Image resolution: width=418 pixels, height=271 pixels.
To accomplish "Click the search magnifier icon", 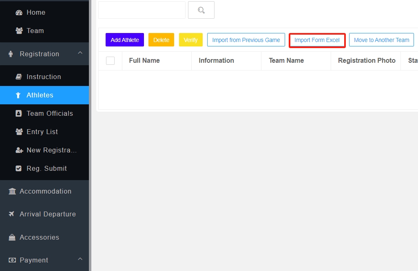I will click(201, 10).
